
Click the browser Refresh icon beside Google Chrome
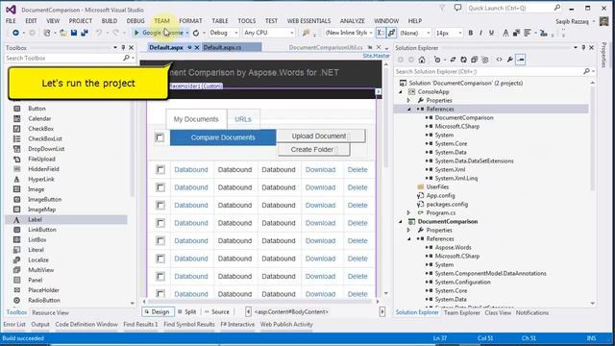(x=196, y=33)
